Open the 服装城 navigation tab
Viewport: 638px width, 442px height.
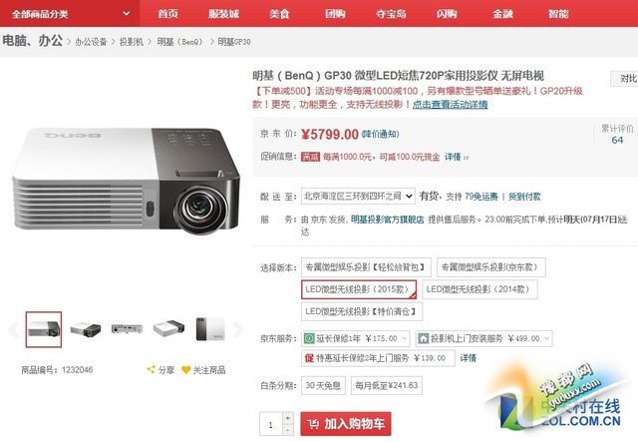click(223, 13)
